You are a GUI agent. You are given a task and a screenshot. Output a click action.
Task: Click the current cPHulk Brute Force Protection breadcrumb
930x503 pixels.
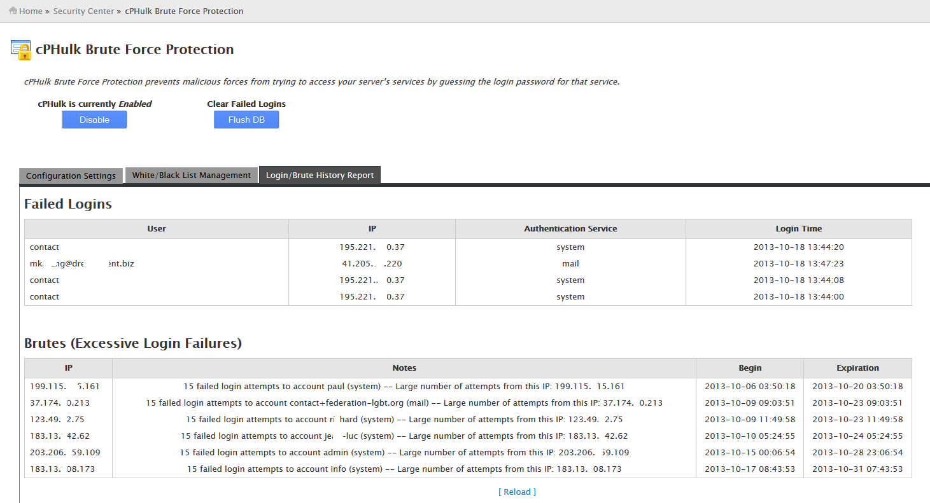pyautogui.click(x=184, y=11)
